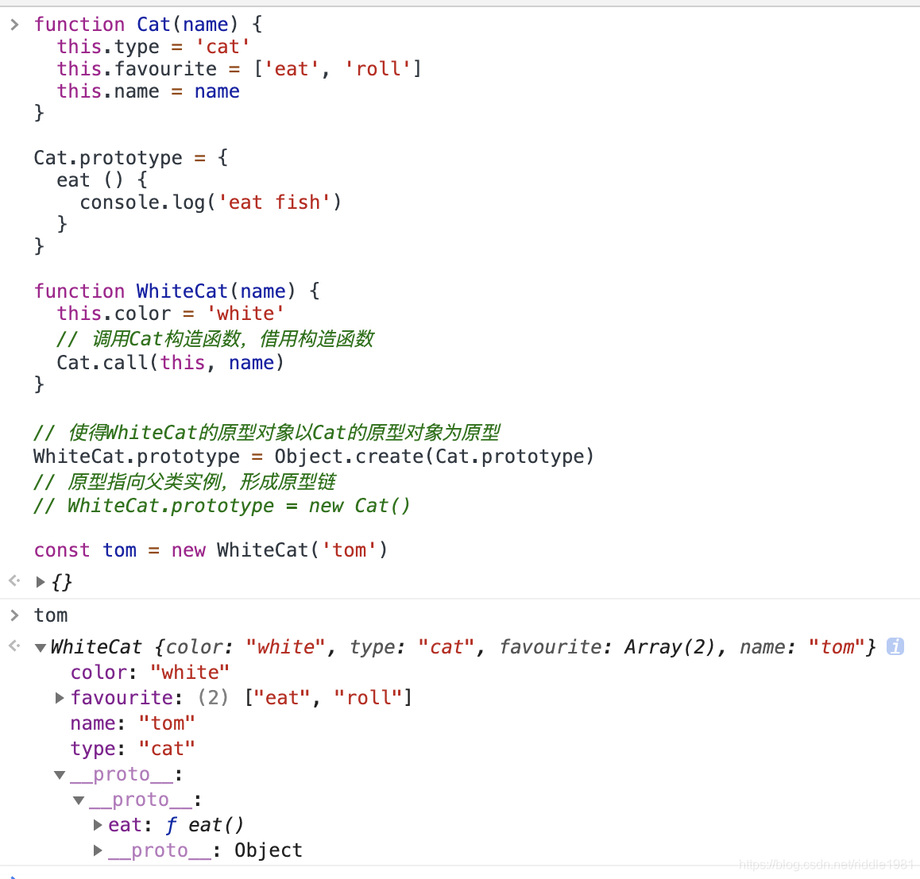Click the blue info icon after WhiteCat summary
920x879 pixels.
pos(895,646)
